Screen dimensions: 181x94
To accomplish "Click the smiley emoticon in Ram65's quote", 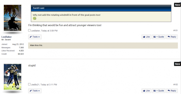I will click(x=35, y=18).
